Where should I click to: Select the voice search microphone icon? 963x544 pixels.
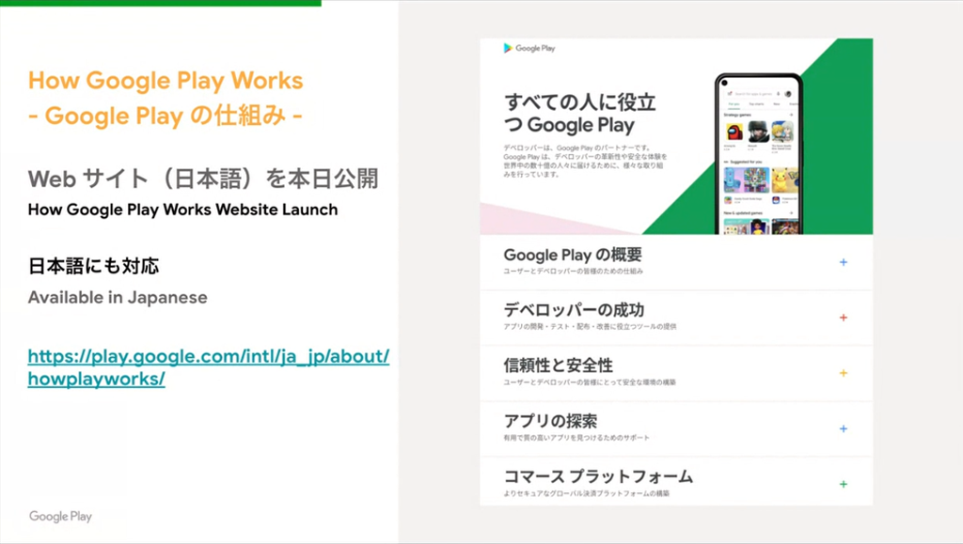pyautogui.click(x=778, y=93)
